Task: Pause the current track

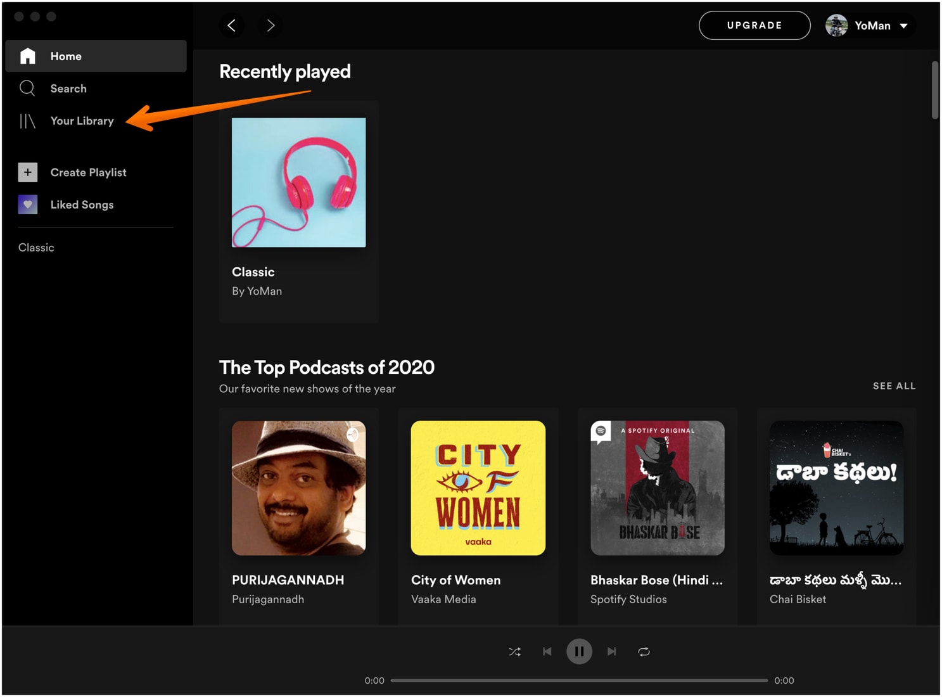Action: [579, 651]
